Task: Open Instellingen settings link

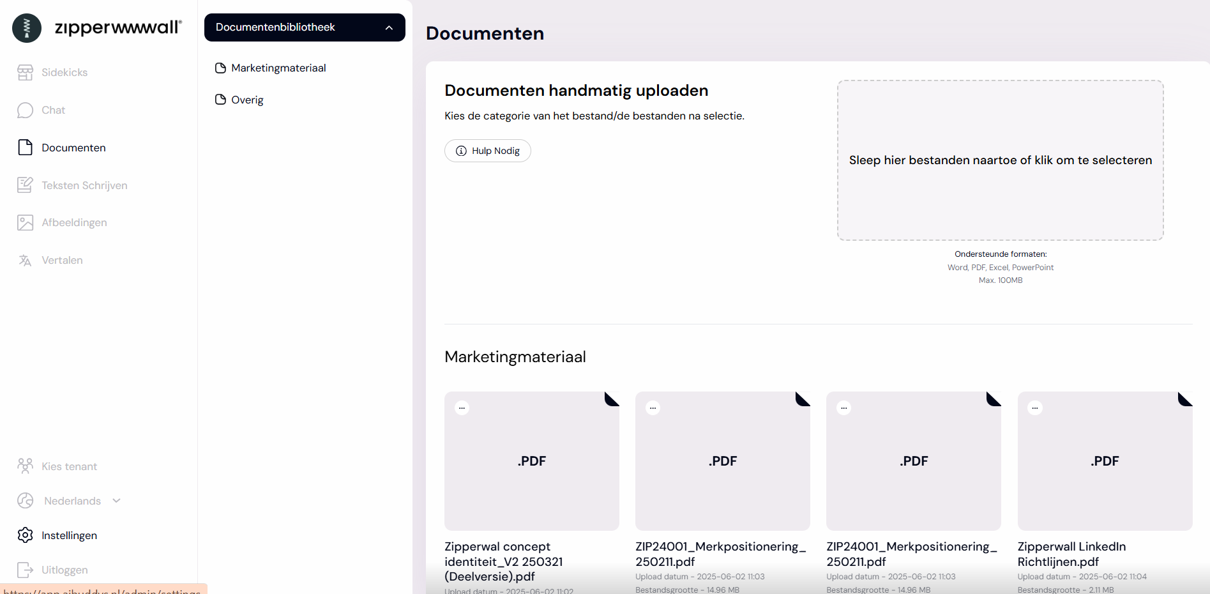Action: 69,535
